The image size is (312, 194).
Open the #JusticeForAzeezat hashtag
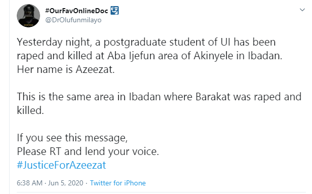pos(61,165)
